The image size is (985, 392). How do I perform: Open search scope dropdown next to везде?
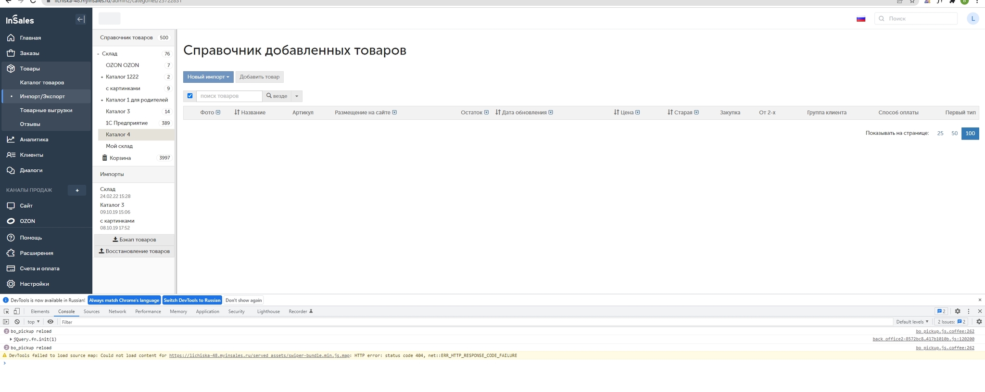pyautogui.click(x=297, y=96)
